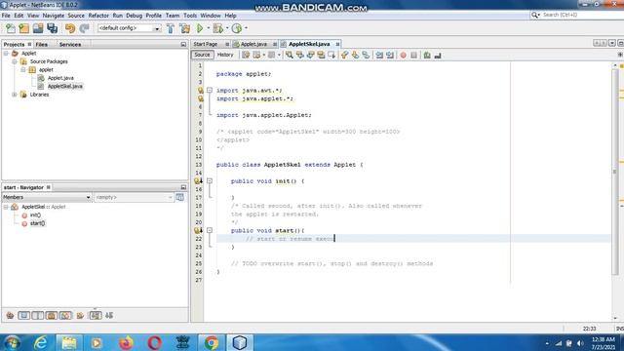The width and height of the screenshot is (624, 351).
Task: Click the editor vertical scrollbar
Action: tap(615, 172)
